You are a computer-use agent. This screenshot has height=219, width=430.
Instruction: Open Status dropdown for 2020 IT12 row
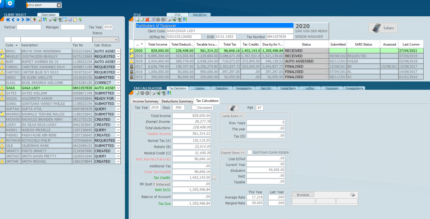(x=326, y=51)
